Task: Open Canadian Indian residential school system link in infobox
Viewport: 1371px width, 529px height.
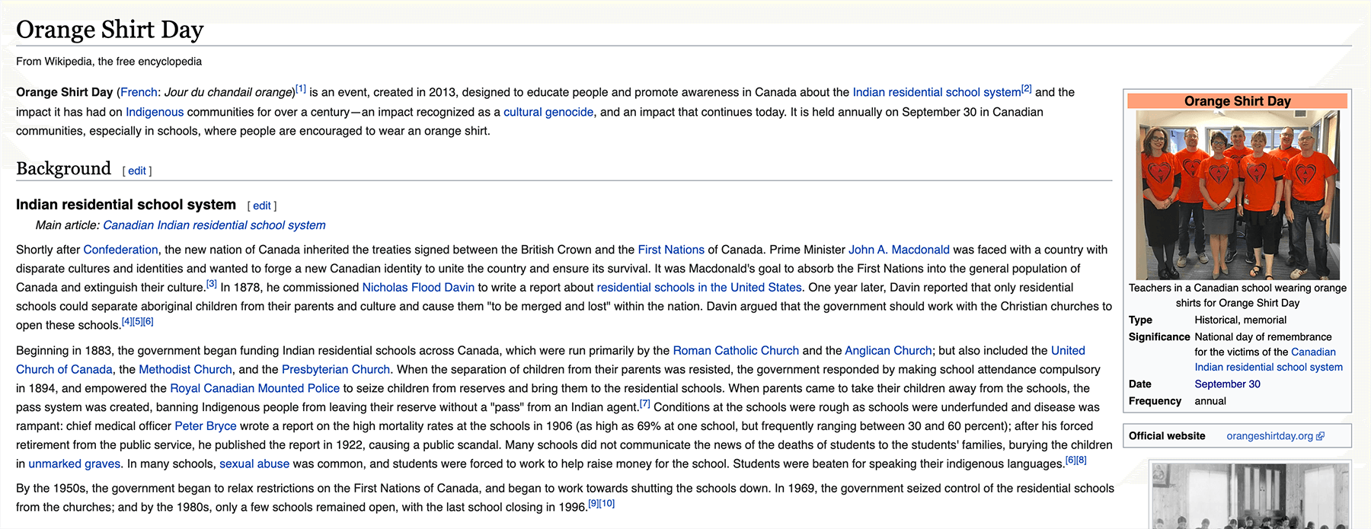Action: [x=1269, y=359]
